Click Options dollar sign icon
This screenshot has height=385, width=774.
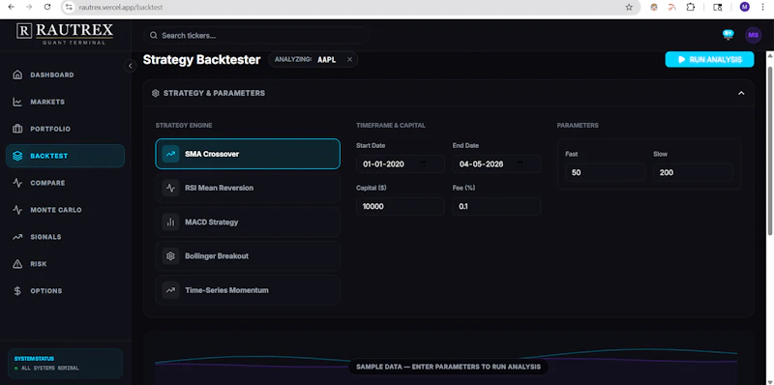point(17,291)
